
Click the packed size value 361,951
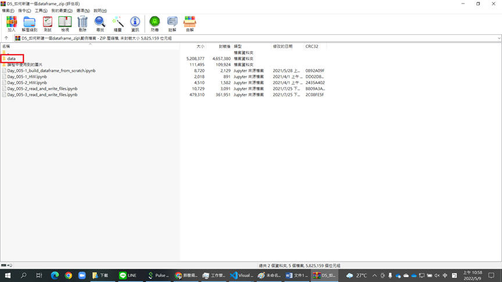223,95
